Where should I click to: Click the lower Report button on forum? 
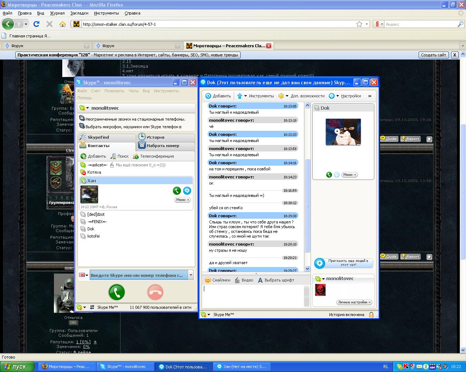[x=410, y=256]
